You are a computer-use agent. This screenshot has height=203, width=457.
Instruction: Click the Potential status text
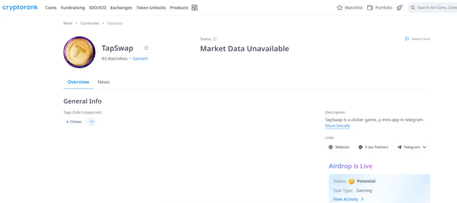click(366, 181)
